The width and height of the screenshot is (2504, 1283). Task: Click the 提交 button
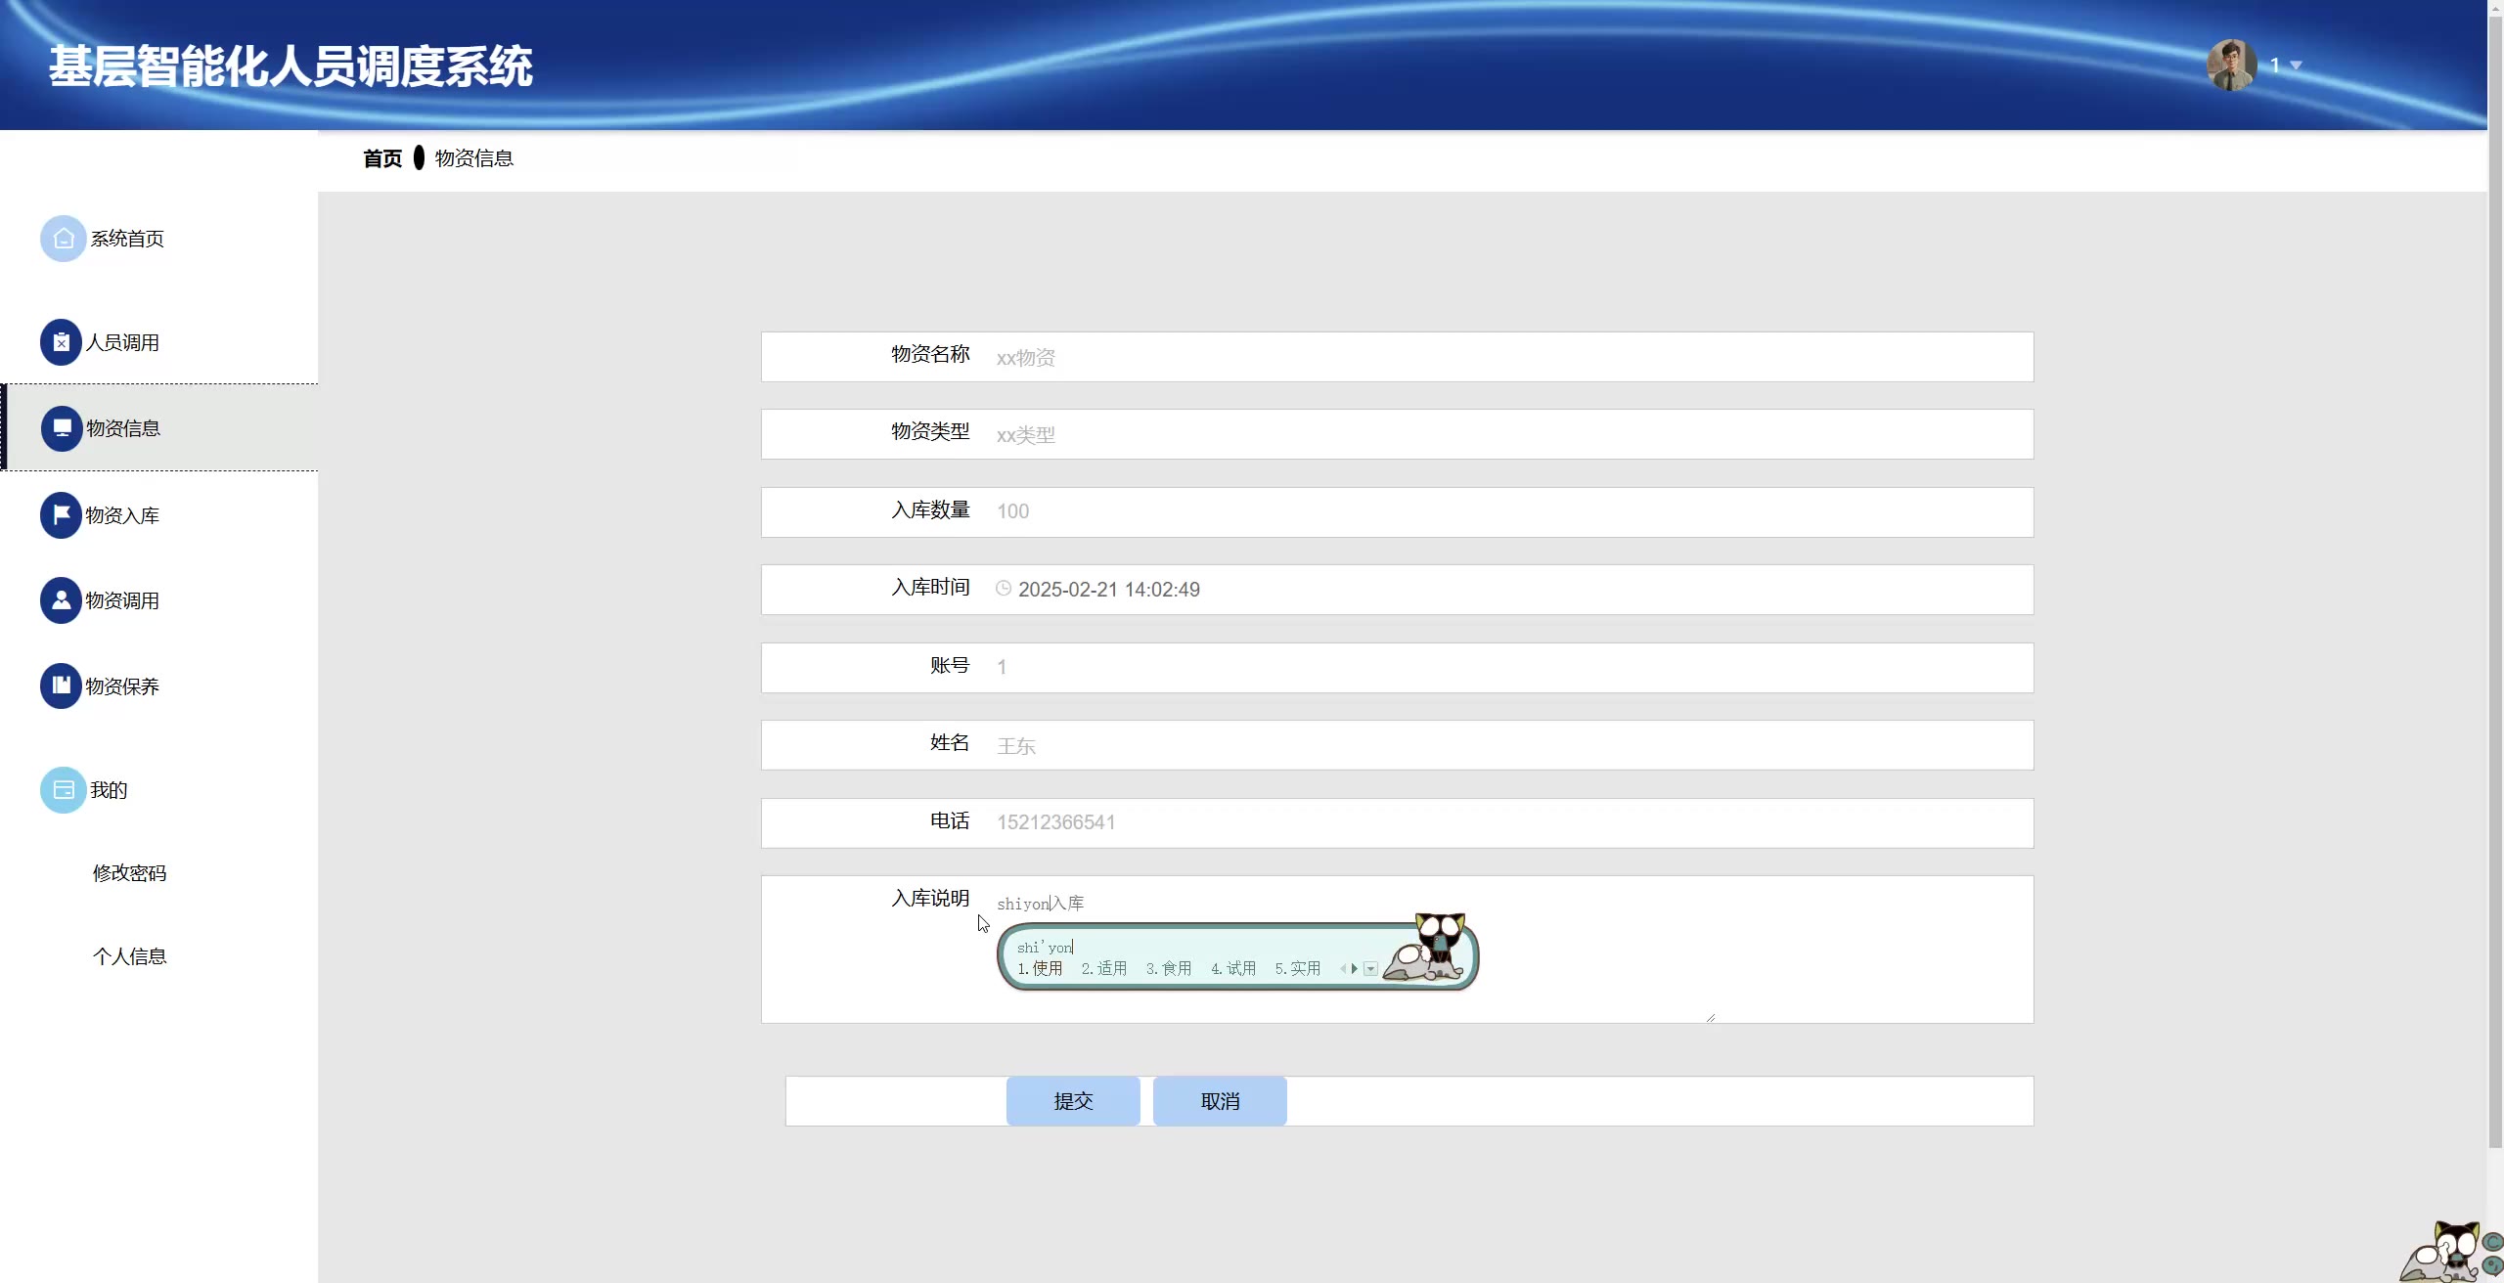click(x=1072, y=1101)
